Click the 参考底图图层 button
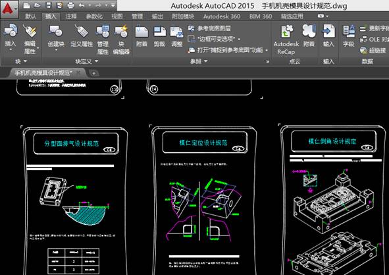The image size is (389, 275). pyautogui.click(x=209, y=28)
